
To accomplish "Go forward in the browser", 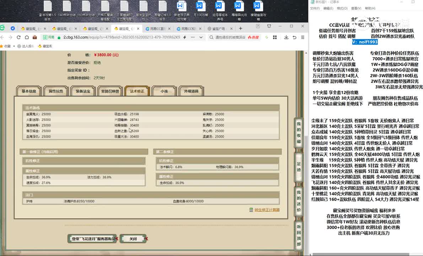I will point(10,37).
